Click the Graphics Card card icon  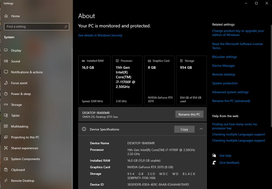click(149, 61)
